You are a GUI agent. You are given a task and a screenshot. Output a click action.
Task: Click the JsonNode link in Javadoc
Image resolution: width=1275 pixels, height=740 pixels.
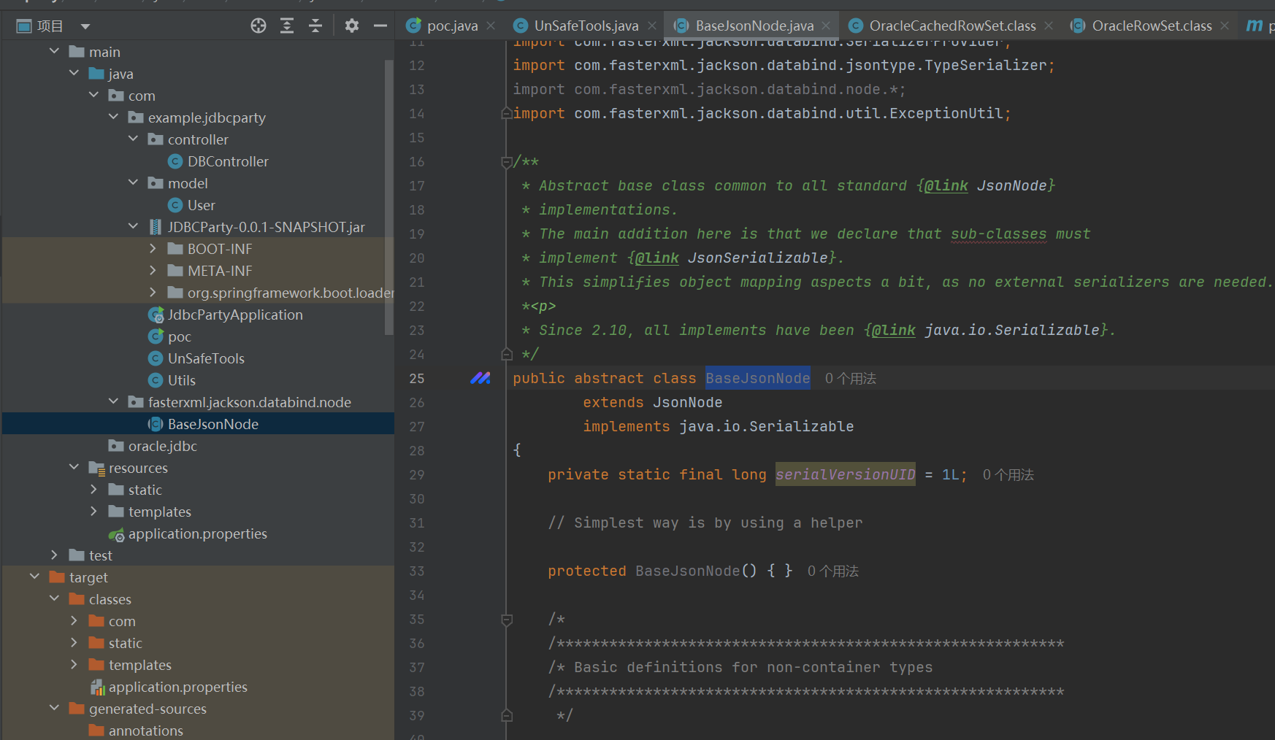coord(1011,185)
